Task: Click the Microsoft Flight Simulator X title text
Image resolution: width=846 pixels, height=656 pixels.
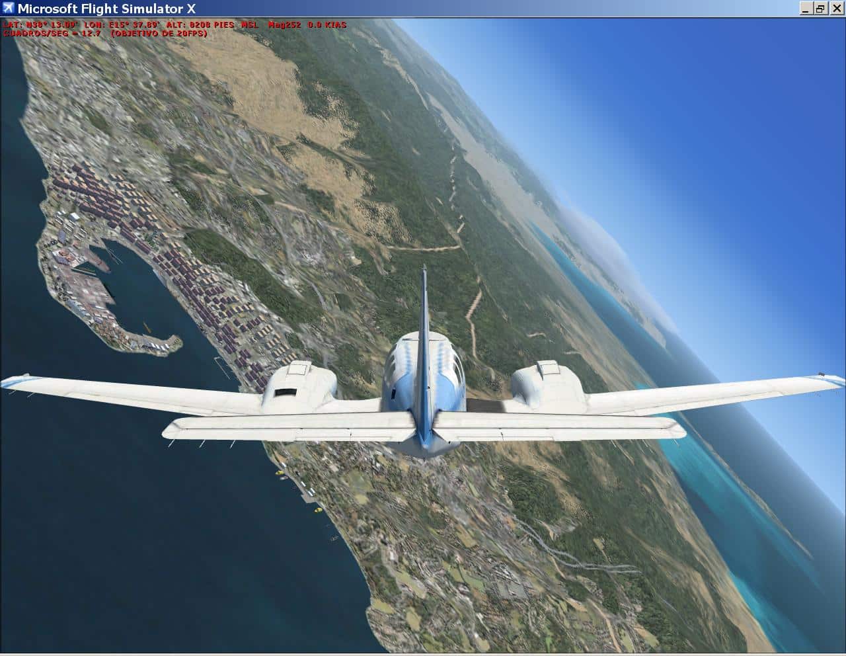Action: (106, 9)
